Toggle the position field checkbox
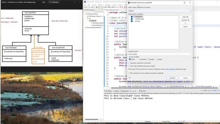 pos(132,21)
